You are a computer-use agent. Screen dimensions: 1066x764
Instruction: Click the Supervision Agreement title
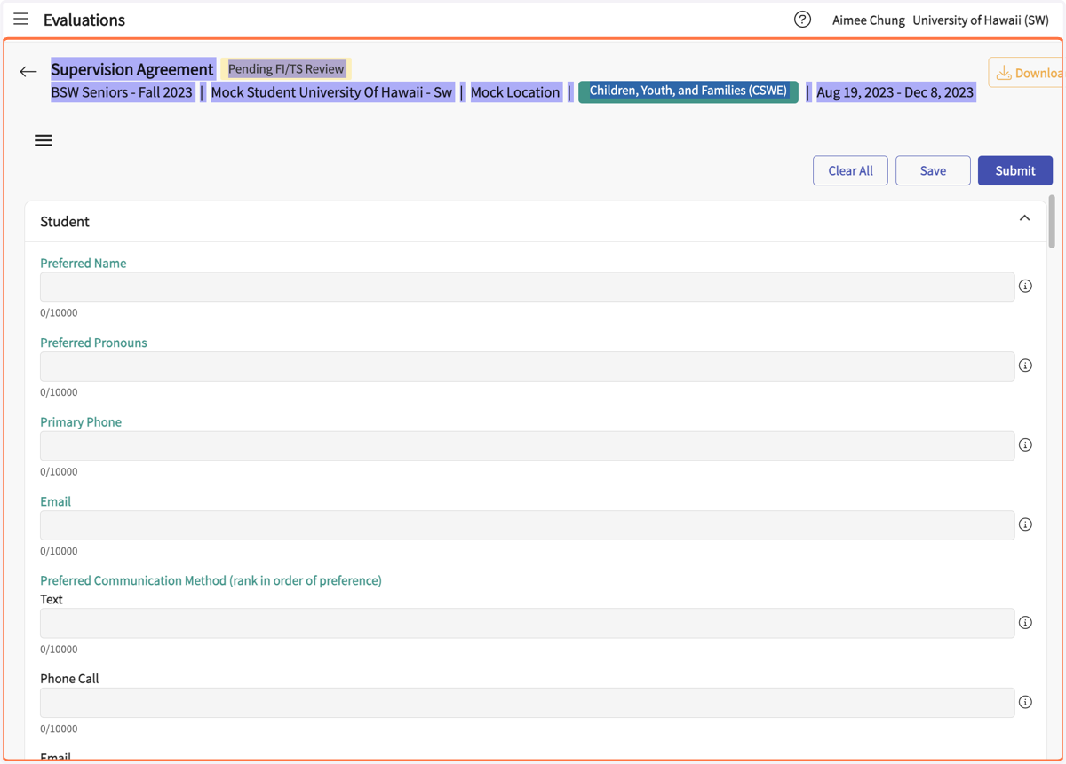coord(132,69)
